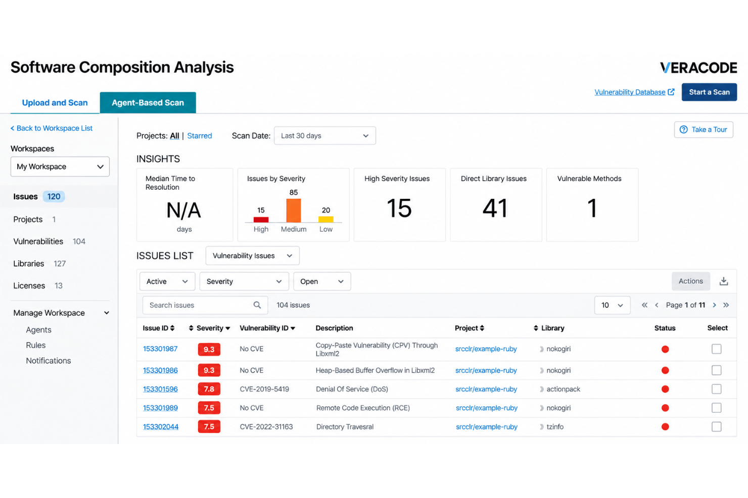The height and width of the screenshot is (498, 748).
Task: Open issue 153301987 link
Action: (160, 349)
